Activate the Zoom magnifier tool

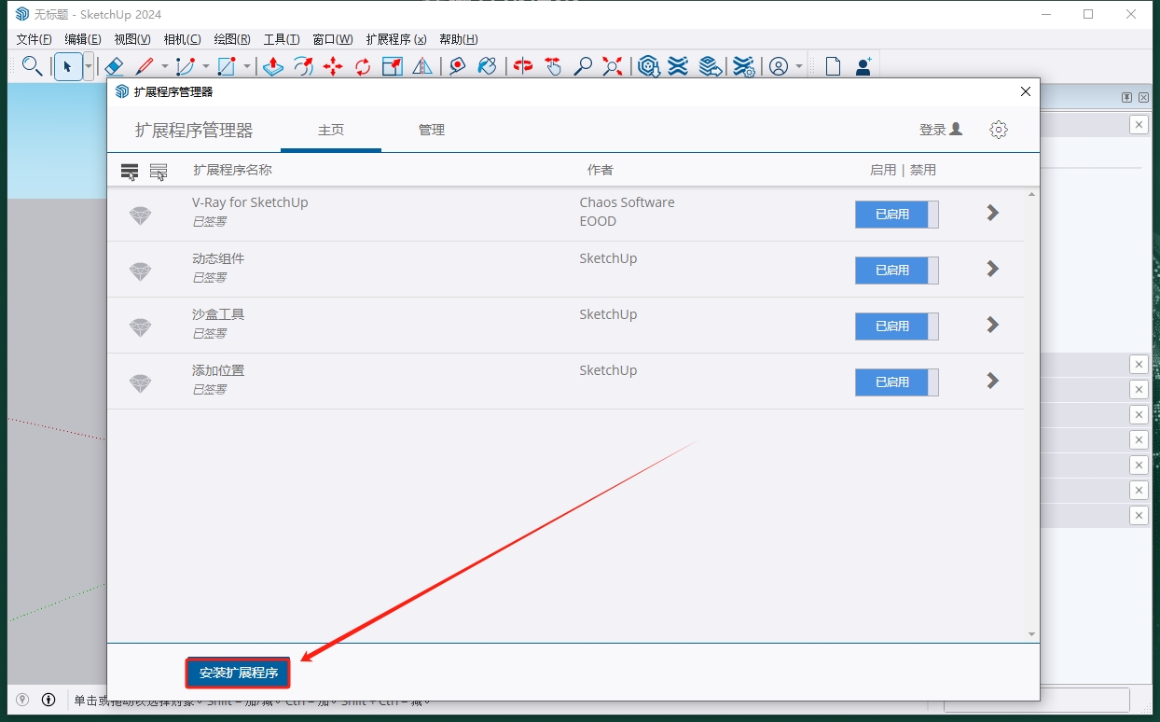[583, 66]
